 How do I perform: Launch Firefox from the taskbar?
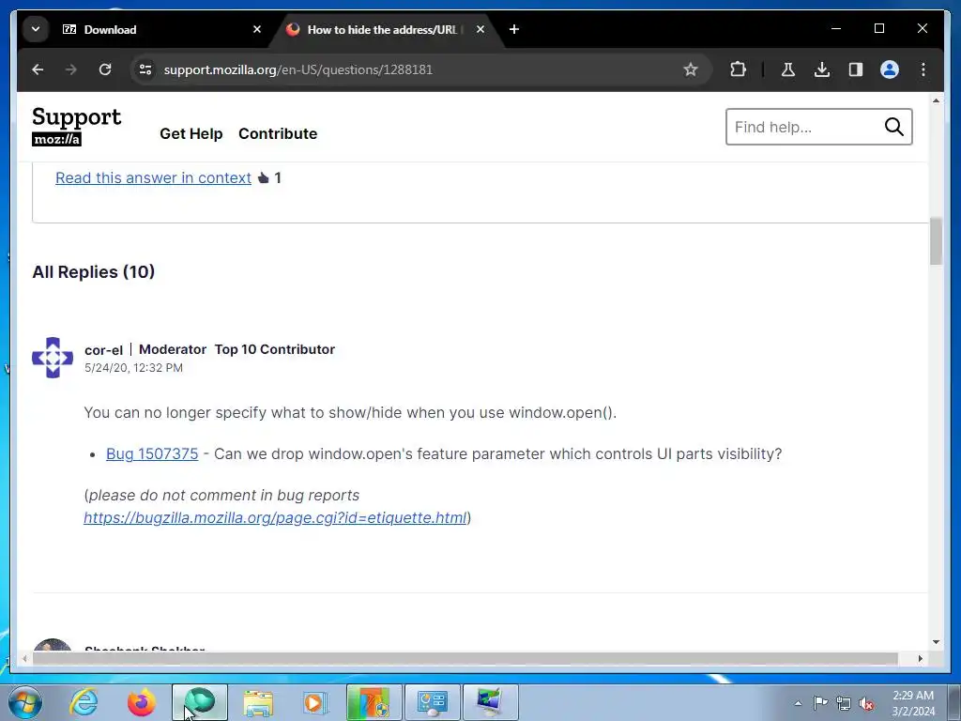pos(142,702)
